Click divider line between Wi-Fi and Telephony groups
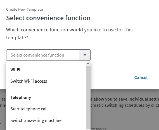Screen dimensions: 159x130 pos(46,89)
